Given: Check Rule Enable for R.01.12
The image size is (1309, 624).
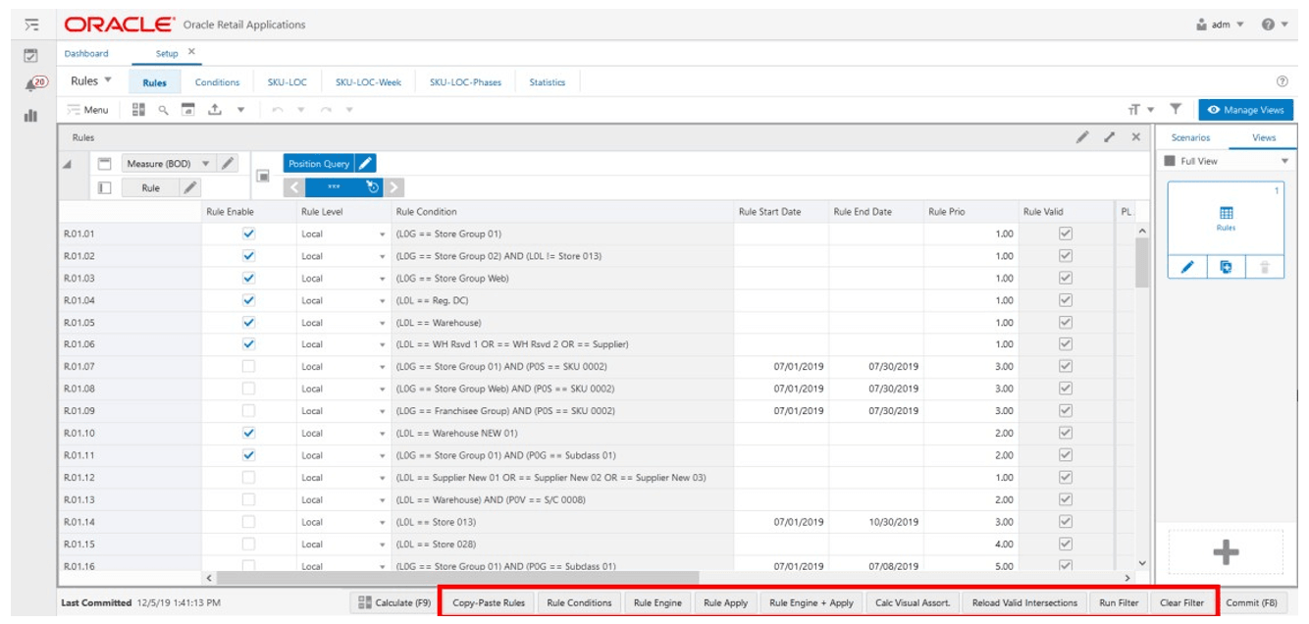Looking at the screenshot, I should tap(248, 477).
